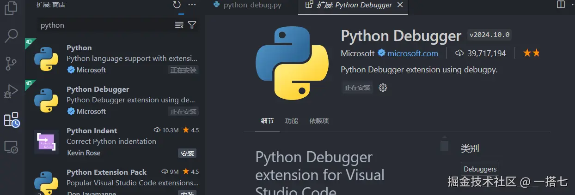Select the Python Extension Pack entry
Viewport: 575px width, 195px height.
point(115,179)
